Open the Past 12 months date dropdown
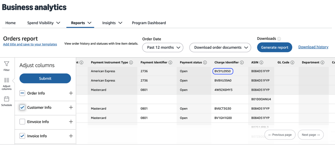 [x=163, y=47]
